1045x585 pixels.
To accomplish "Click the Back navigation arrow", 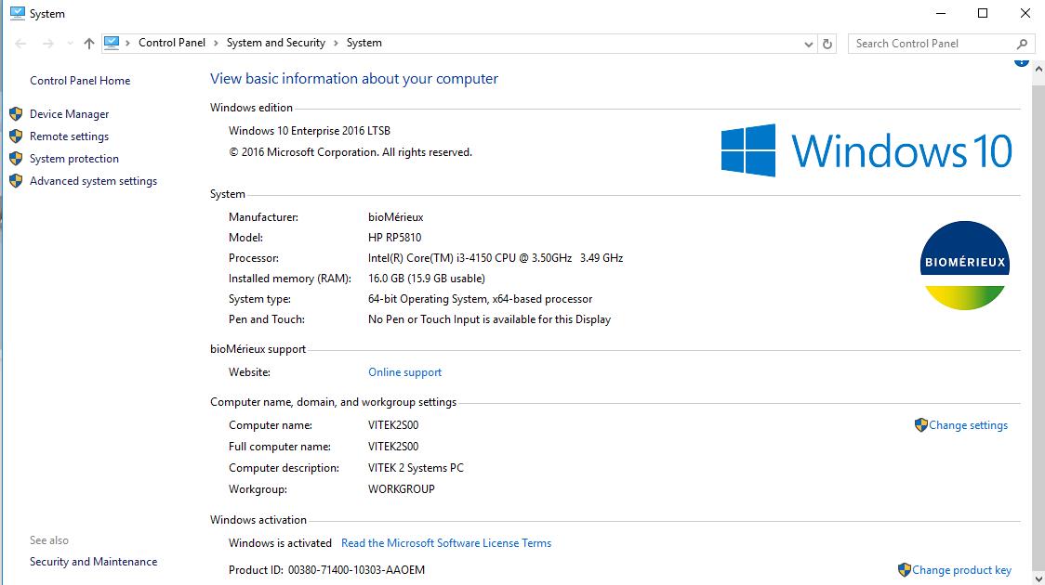I will (20, 44).
